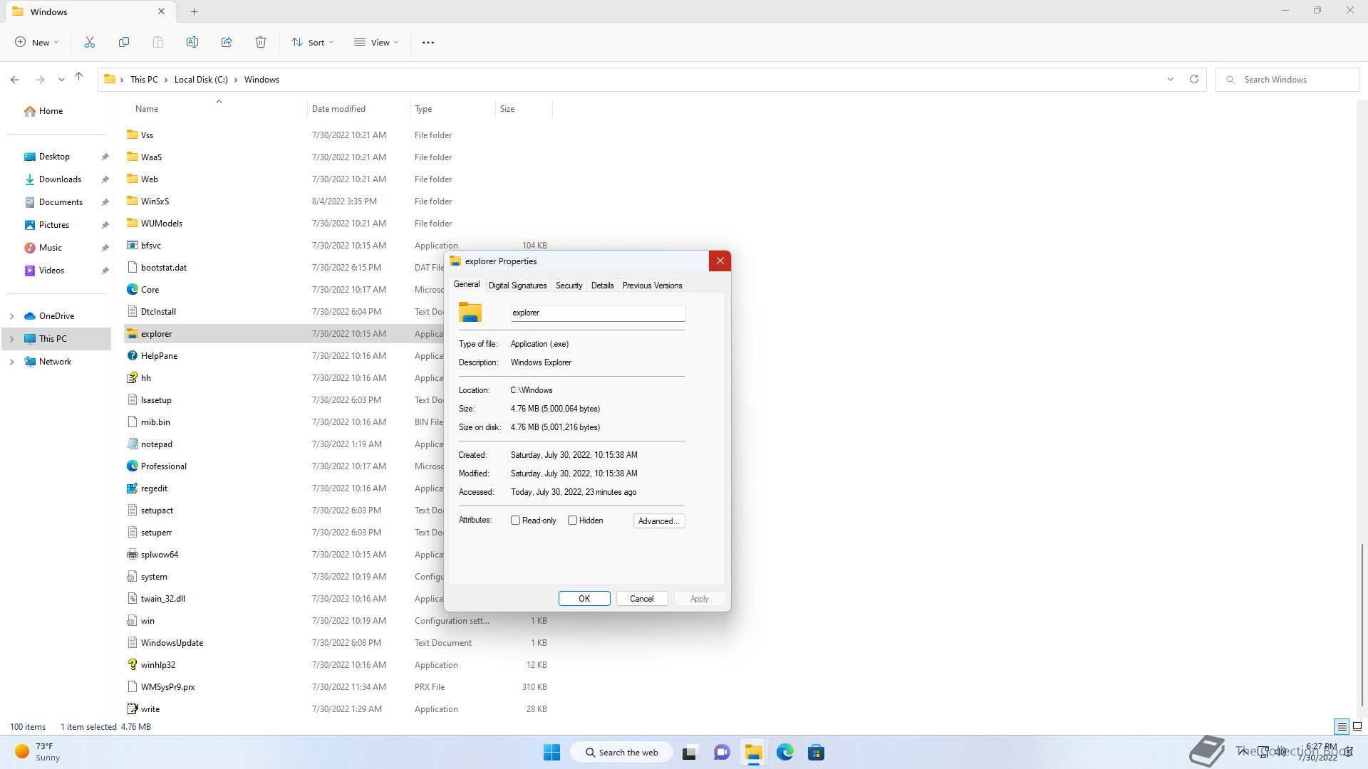Viewport: 1368px width, 769px height.
Task: Expand the breadcrumb chevron after Local Disk (C:)
Action: tap(236, 80)
